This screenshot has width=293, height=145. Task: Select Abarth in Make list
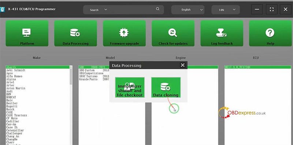tap(38, 67)
